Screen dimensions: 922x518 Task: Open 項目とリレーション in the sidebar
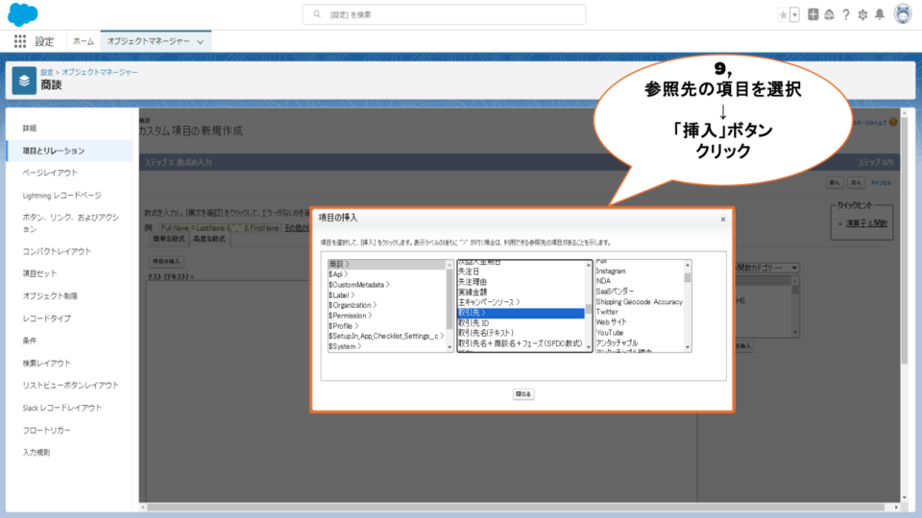[54, 151]
